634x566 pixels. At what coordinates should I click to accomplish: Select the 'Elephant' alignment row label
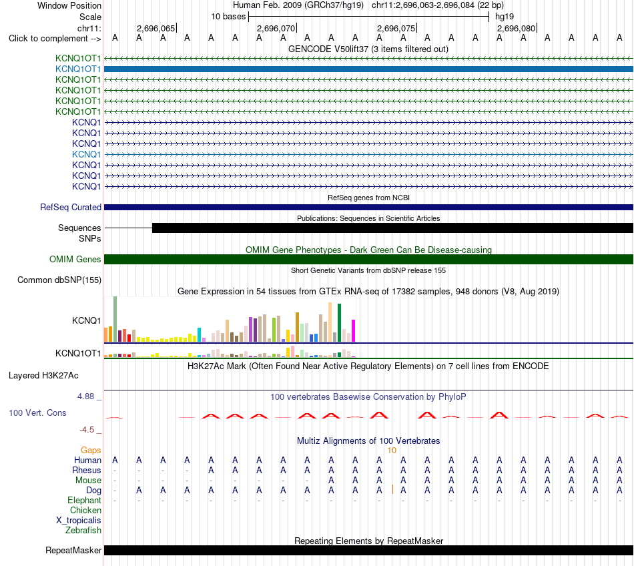(84, 501)
